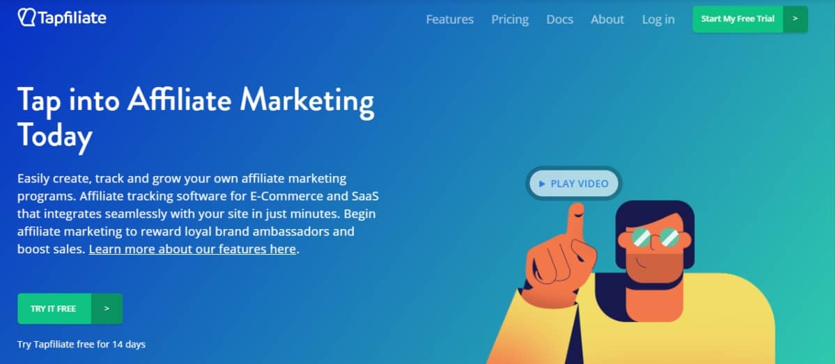Viewport: 836px width, 364px height.
Task: Click the 'Tap into Affiliate Marketing Today' headline
Action: 196,117
